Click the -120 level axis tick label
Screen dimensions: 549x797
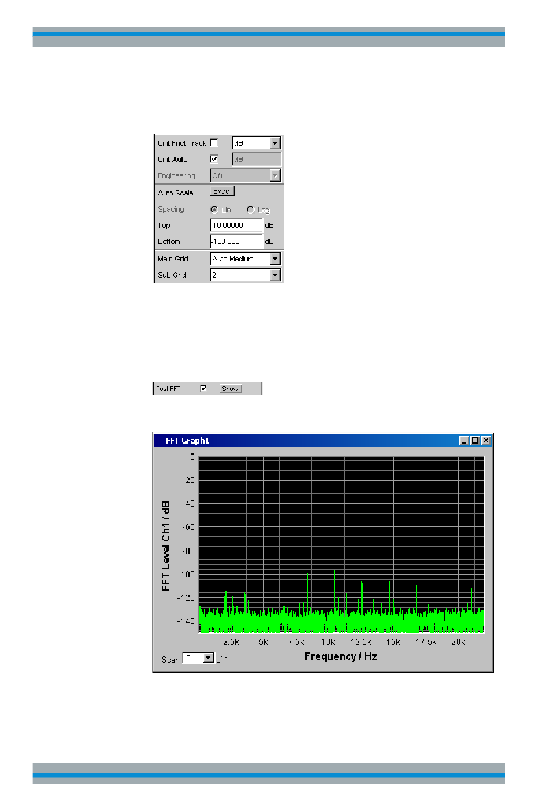click(x=186, y=598)
